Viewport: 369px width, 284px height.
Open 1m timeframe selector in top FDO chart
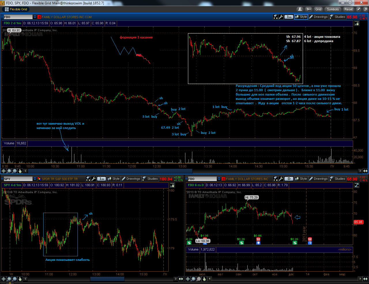pyautogui.click(x=289, y=17)
